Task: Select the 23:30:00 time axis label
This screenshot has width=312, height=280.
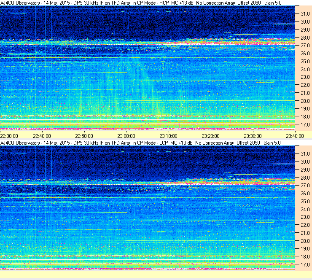Action: [x=253, y=136]
